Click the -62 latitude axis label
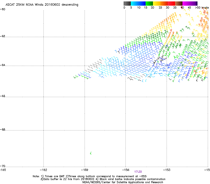This screenshot has width=210, height=184. click(x=3, y=36)
